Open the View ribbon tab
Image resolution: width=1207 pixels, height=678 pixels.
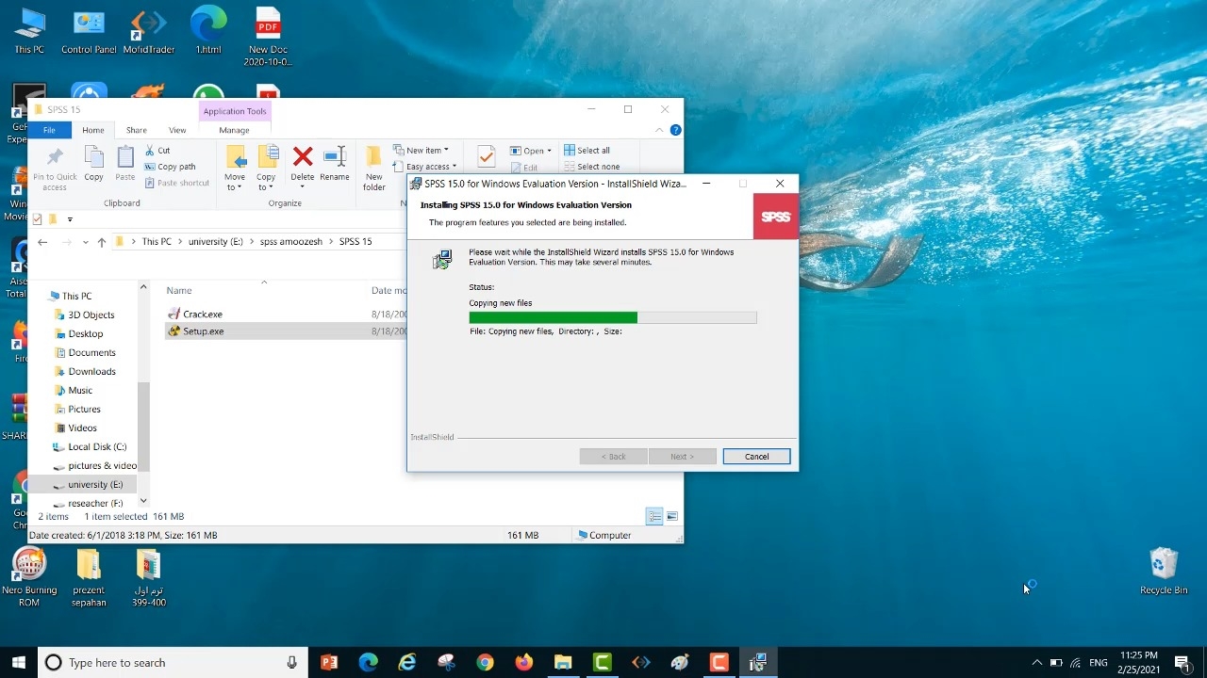click(x=177, y=130)
